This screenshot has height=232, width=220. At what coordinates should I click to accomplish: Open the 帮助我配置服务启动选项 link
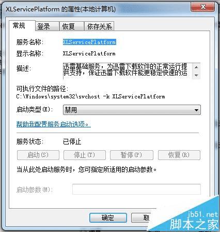click(x=54, y=124)
